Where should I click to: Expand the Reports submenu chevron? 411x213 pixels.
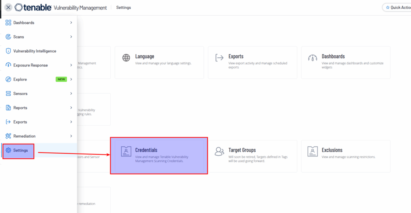tap(71, 108)
